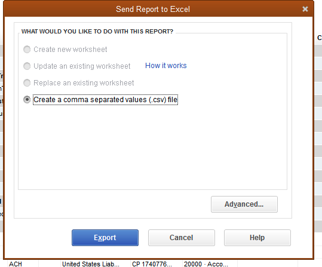Cancel the Send Report to Excel dialog
Viewport: 322px width, 267px height.
pyautogui.click(x=182, y=238)
